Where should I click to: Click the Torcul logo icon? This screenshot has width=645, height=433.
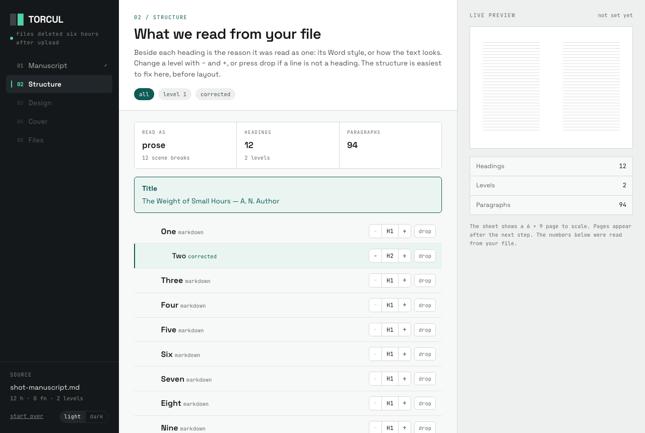click(x=17, y=20)
